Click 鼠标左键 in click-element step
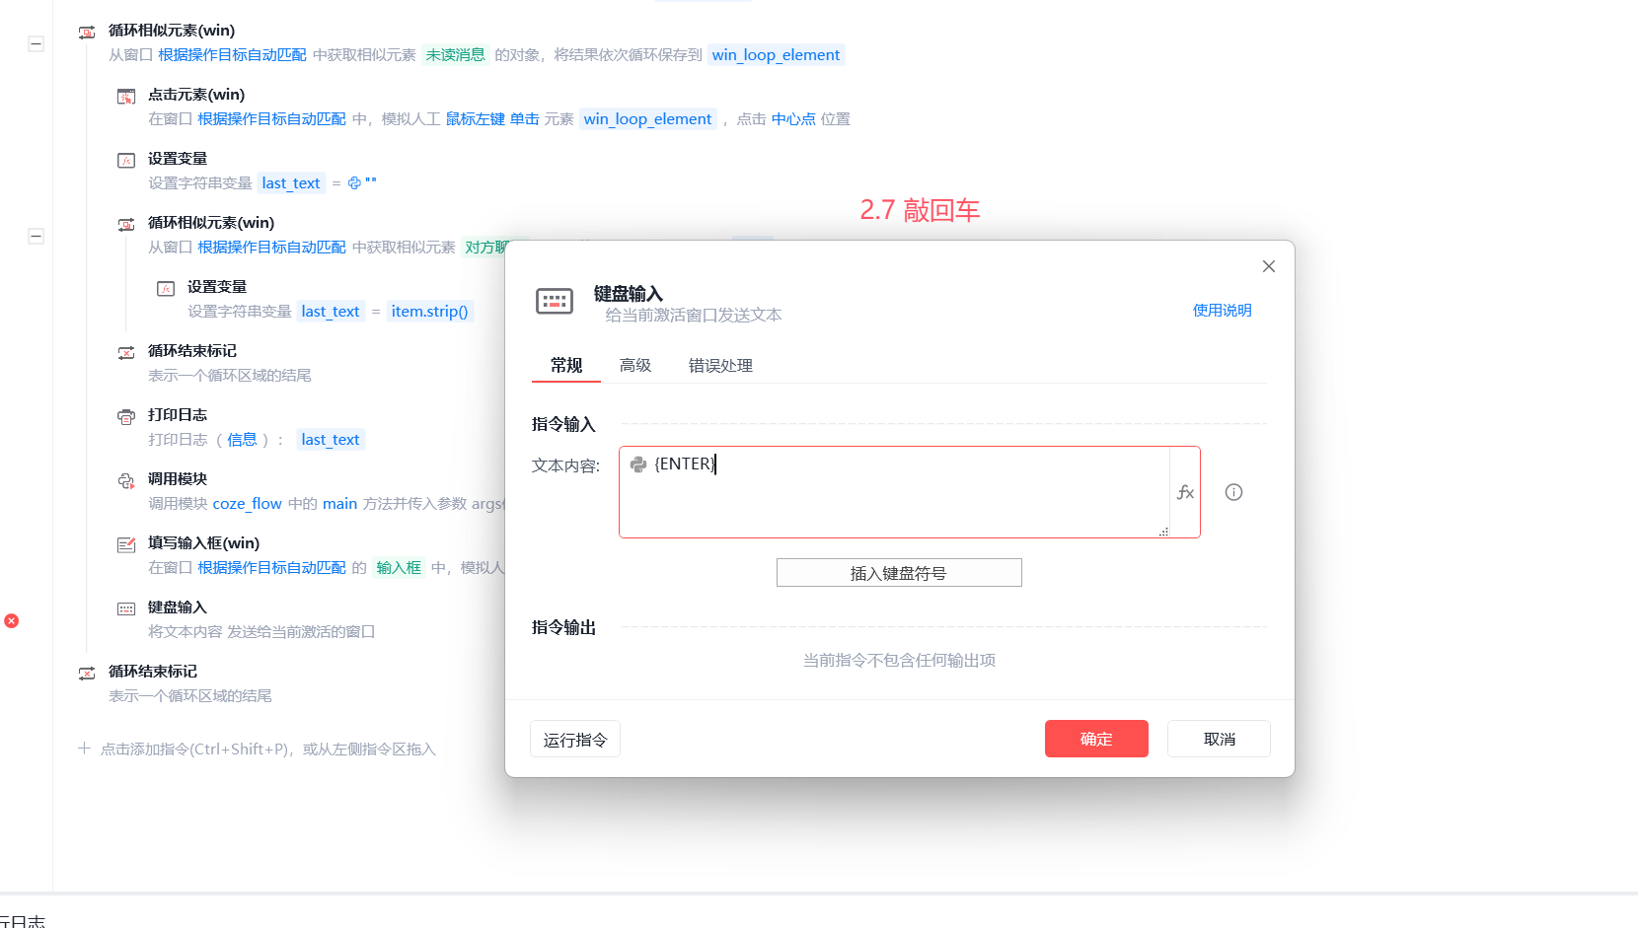This screenshot has height=928, width=1638. pyautogui.click(x=475, y=119)
